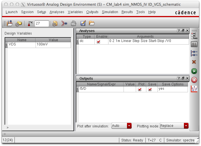Select the AC analysis radio button
This screenshot has width=201, height=146.
[x=192, y=33]
